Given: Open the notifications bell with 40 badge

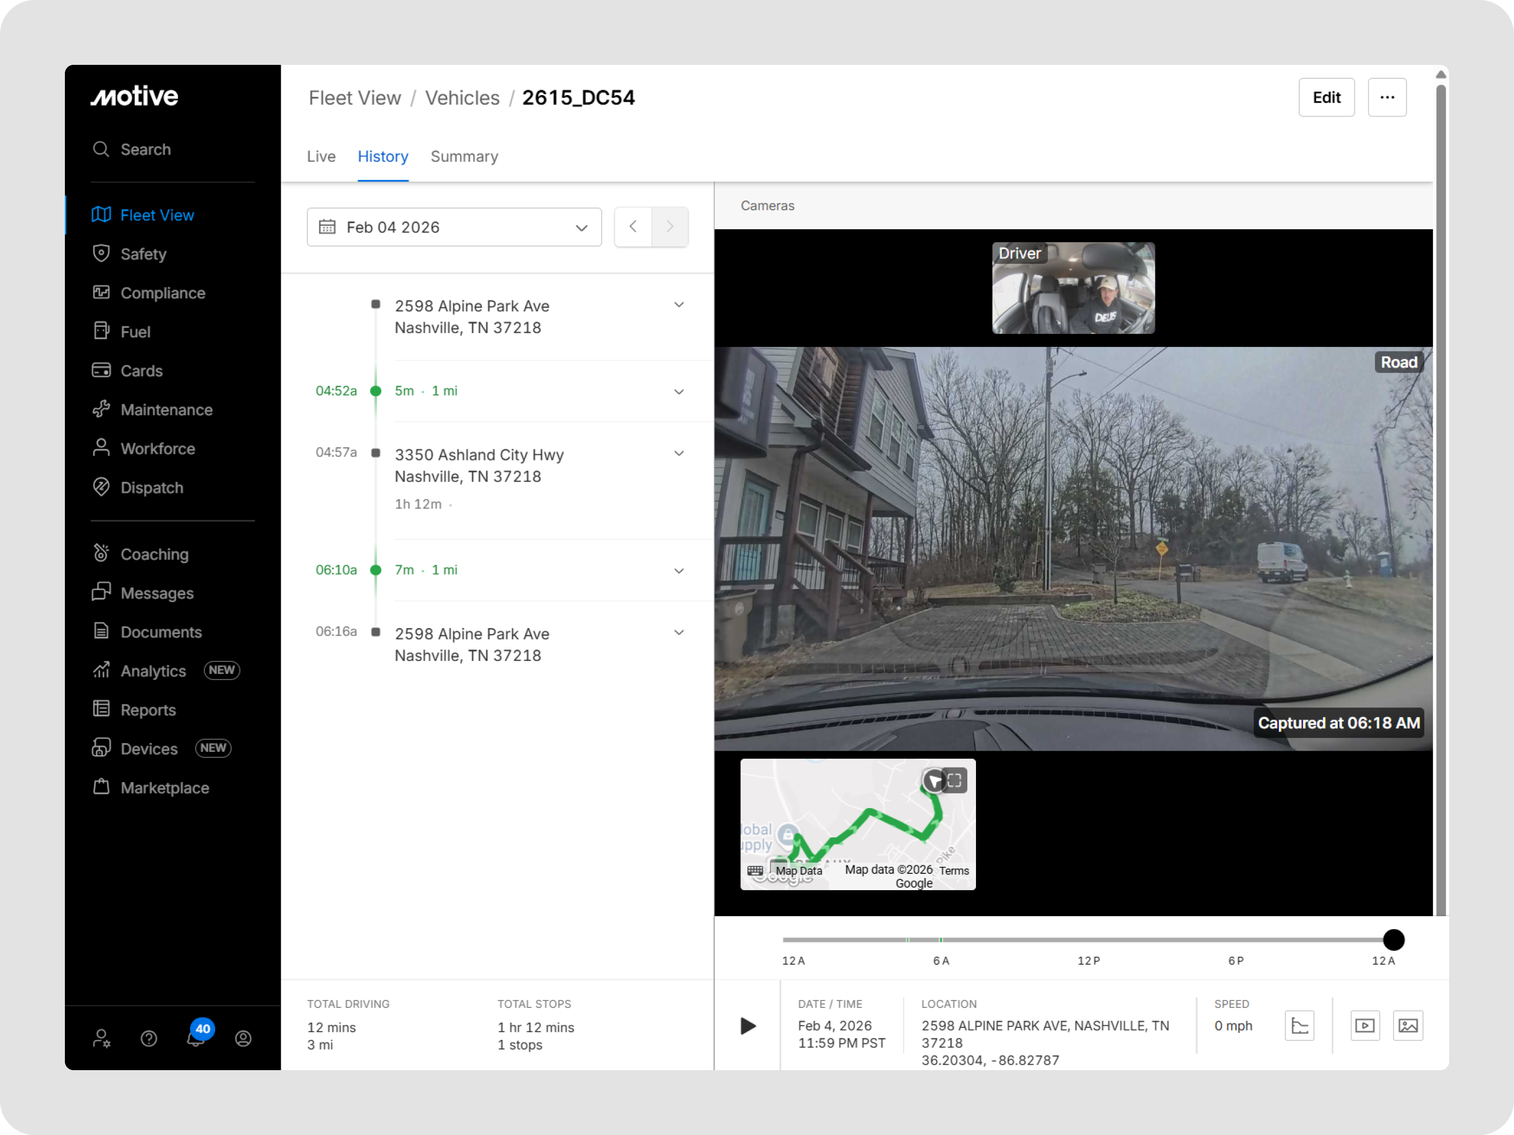Looking at the screenshot, I should pos(196,1037).
